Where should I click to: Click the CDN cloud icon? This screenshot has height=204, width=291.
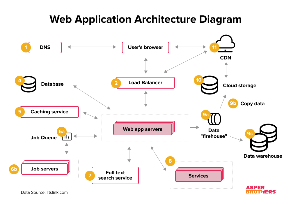pos(225,43)
